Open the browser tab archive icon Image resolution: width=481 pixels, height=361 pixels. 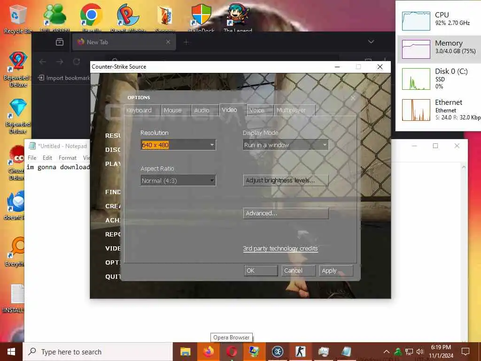60,42
